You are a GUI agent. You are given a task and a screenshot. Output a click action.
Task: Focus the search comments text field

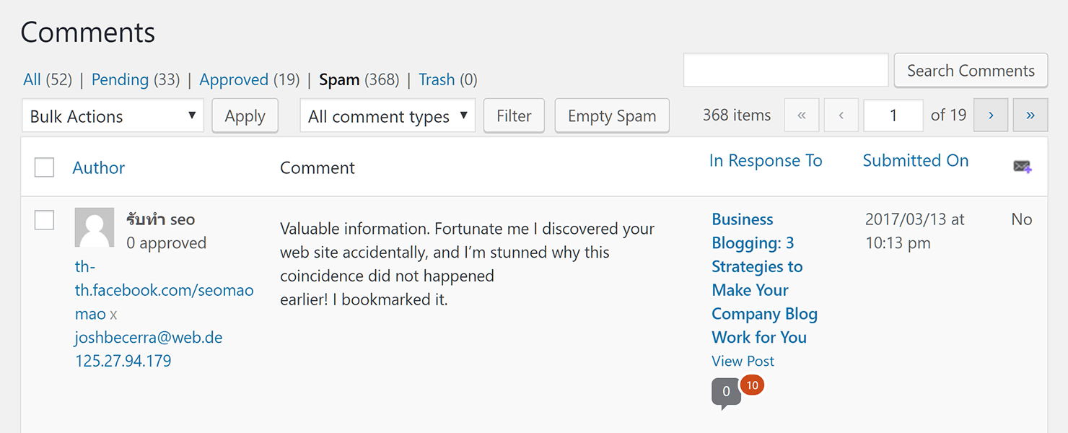[786, 71]
